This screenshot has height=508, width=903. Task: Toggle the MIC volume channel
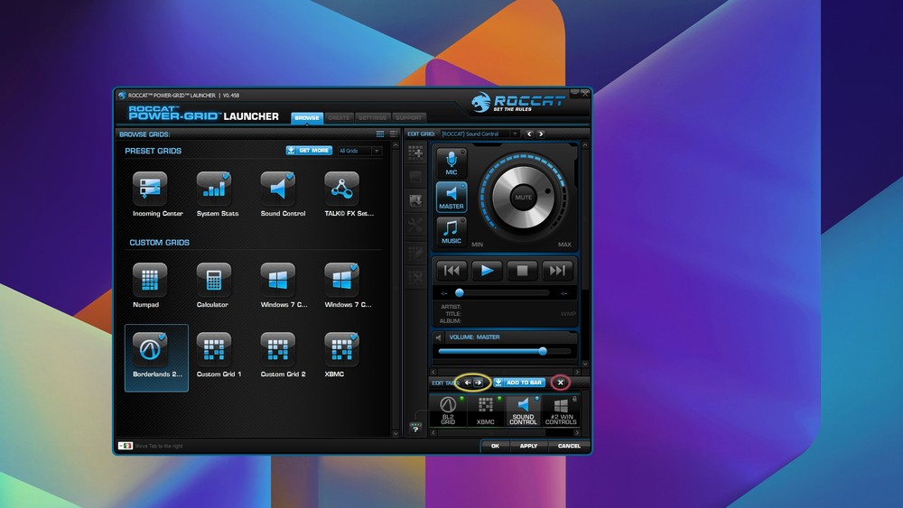[x=451, y=162]
